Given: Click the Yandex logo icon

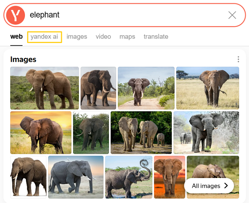Looking at the screenshot, I should coord(16,15).
